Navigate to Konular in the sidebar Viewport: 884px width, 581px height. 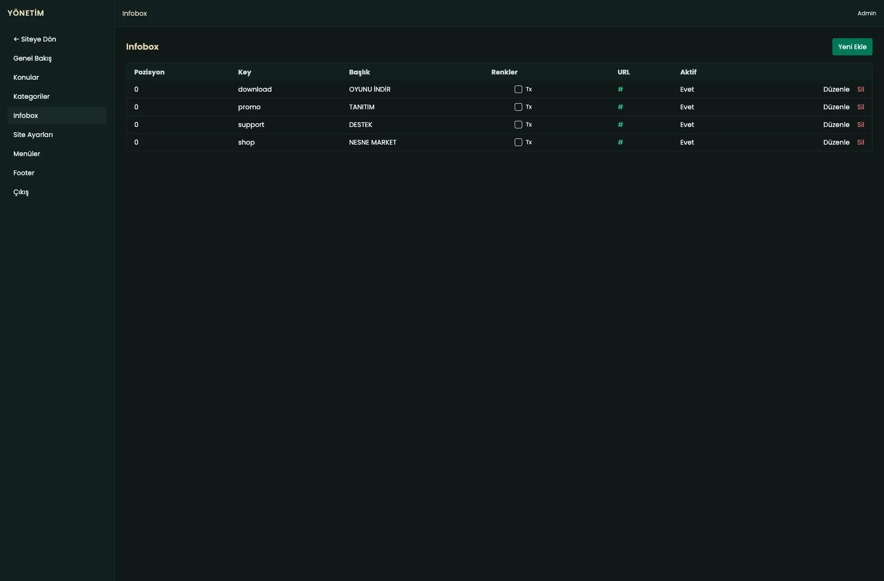point(26,77)
